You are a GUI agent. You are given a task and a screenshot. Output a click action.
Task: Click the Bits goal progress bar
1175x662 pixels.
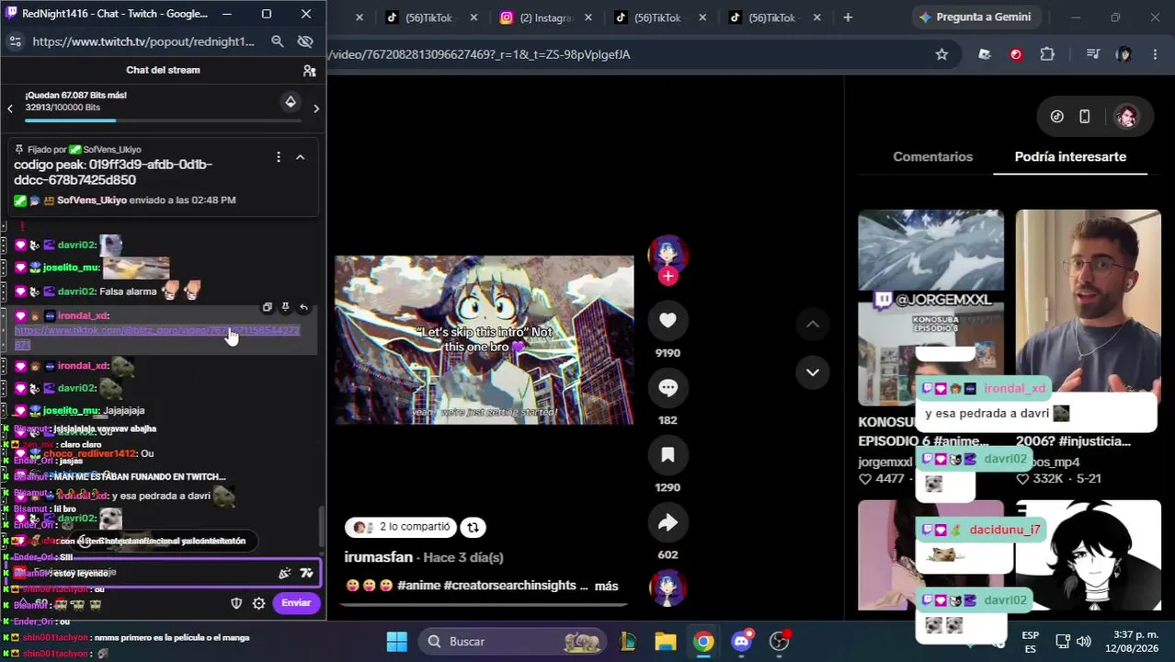(x=163, y=120)
